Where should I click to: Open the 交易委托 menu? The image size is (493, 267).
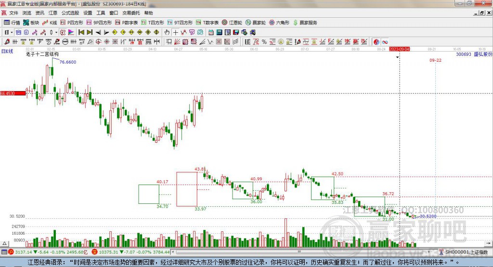tap(131, 13)
